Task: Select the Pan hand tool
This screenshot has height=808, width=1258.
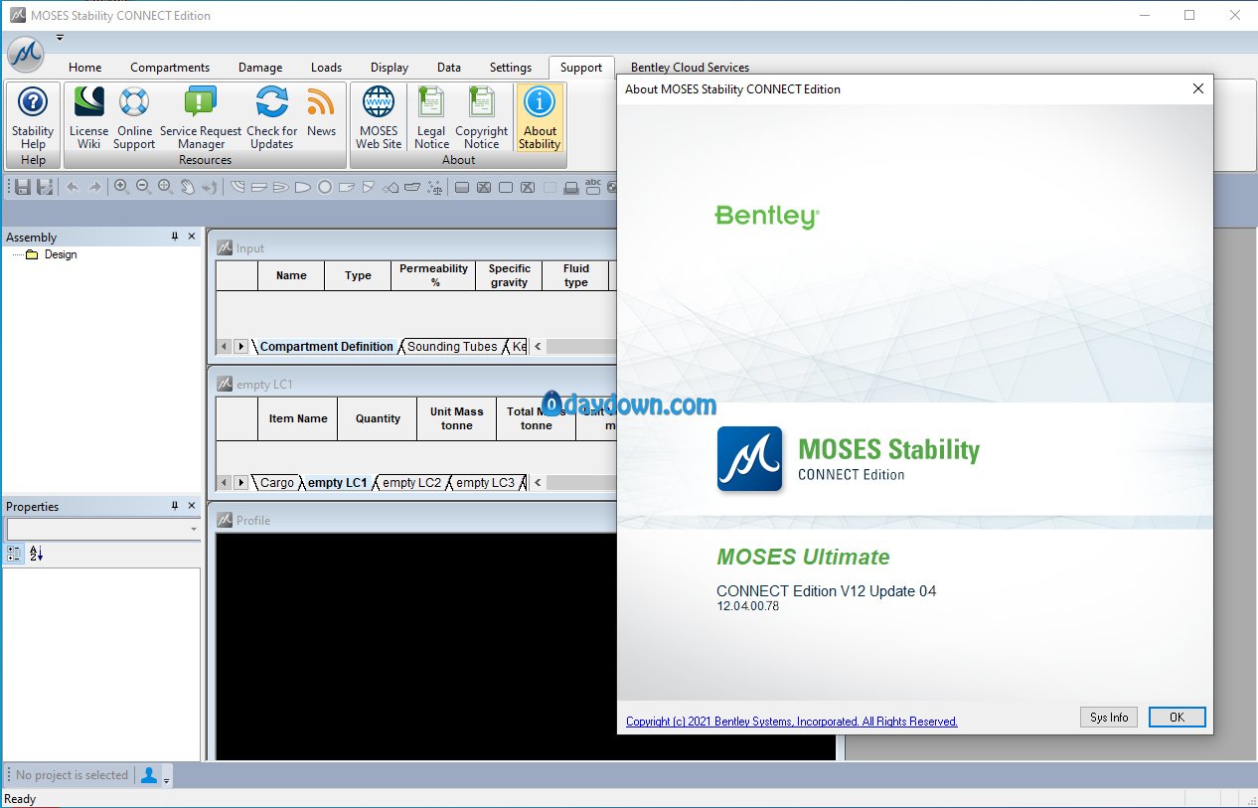Action: (187, 187)
